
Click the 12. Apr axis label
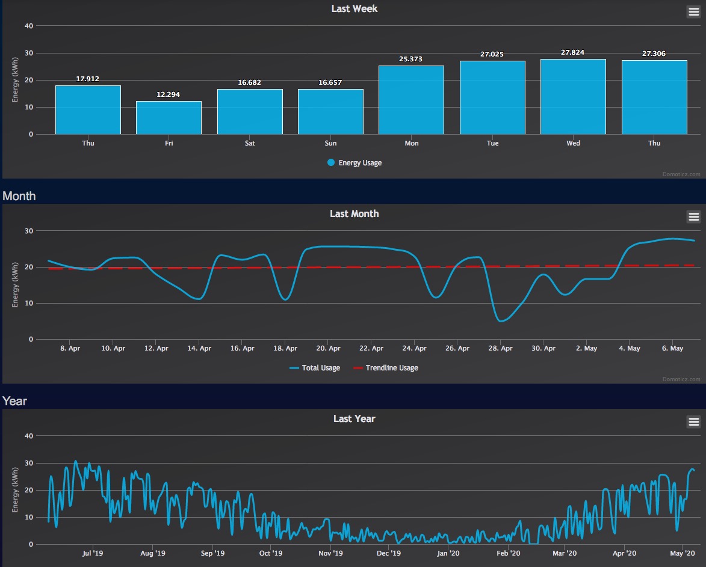point(156,348)
